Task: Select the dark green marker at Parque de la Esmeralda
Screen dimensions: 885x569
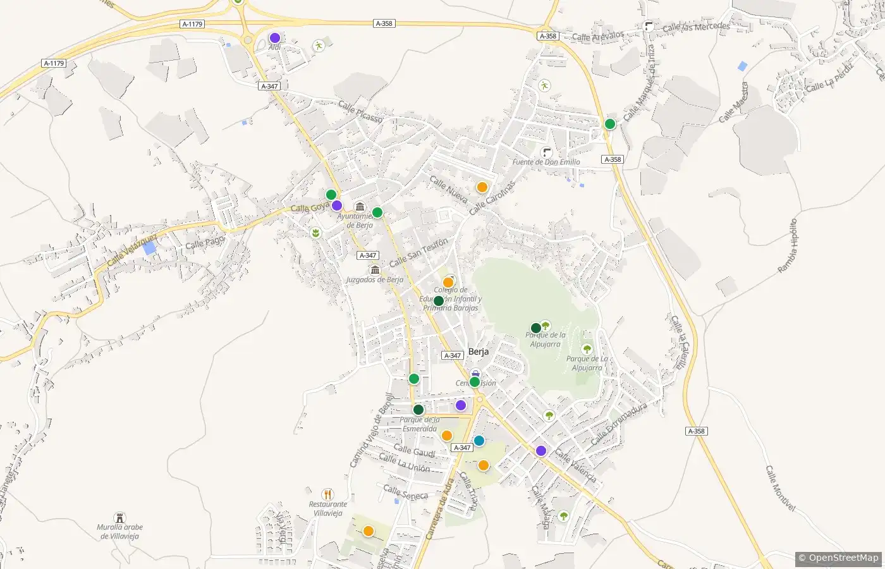Action: [418, 410]
